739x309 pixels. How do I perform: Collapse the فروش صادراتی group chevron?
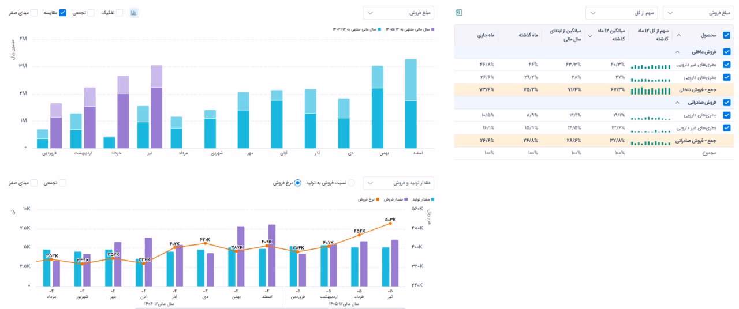click(x=677, y=103)
